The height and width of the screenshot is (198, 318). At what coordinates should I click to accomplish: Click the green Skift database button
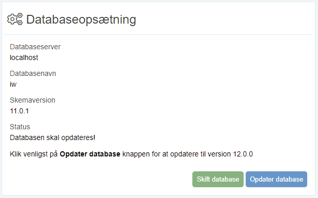pyautogui.click(x=218, y=180)
